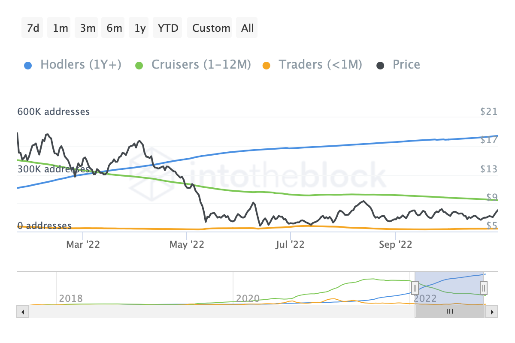The width and height of the screenshot is (515, 343).
Task: Click the scrollbar right arrow
Action: (493, 312)
